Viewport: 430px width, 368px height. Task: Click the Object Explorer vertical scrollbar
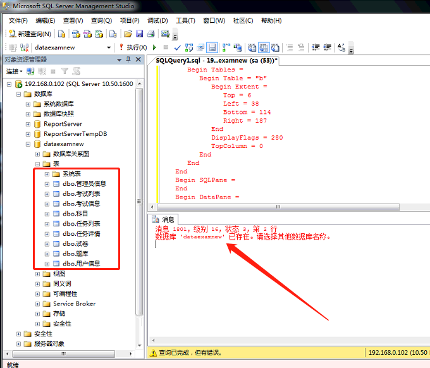[140, 202]
